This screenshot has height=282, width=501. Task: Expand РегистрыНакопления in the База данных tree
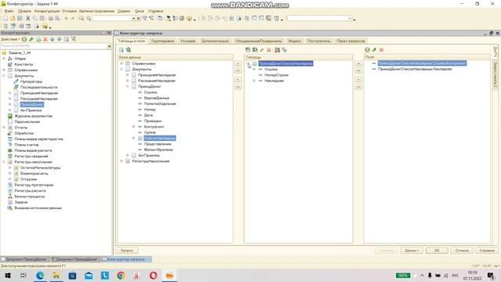[122, 161]
